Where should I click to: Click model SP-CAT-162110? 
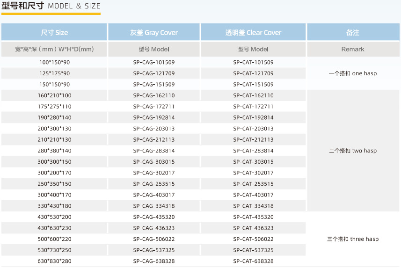pyautogui.click(x=253, y=95)
